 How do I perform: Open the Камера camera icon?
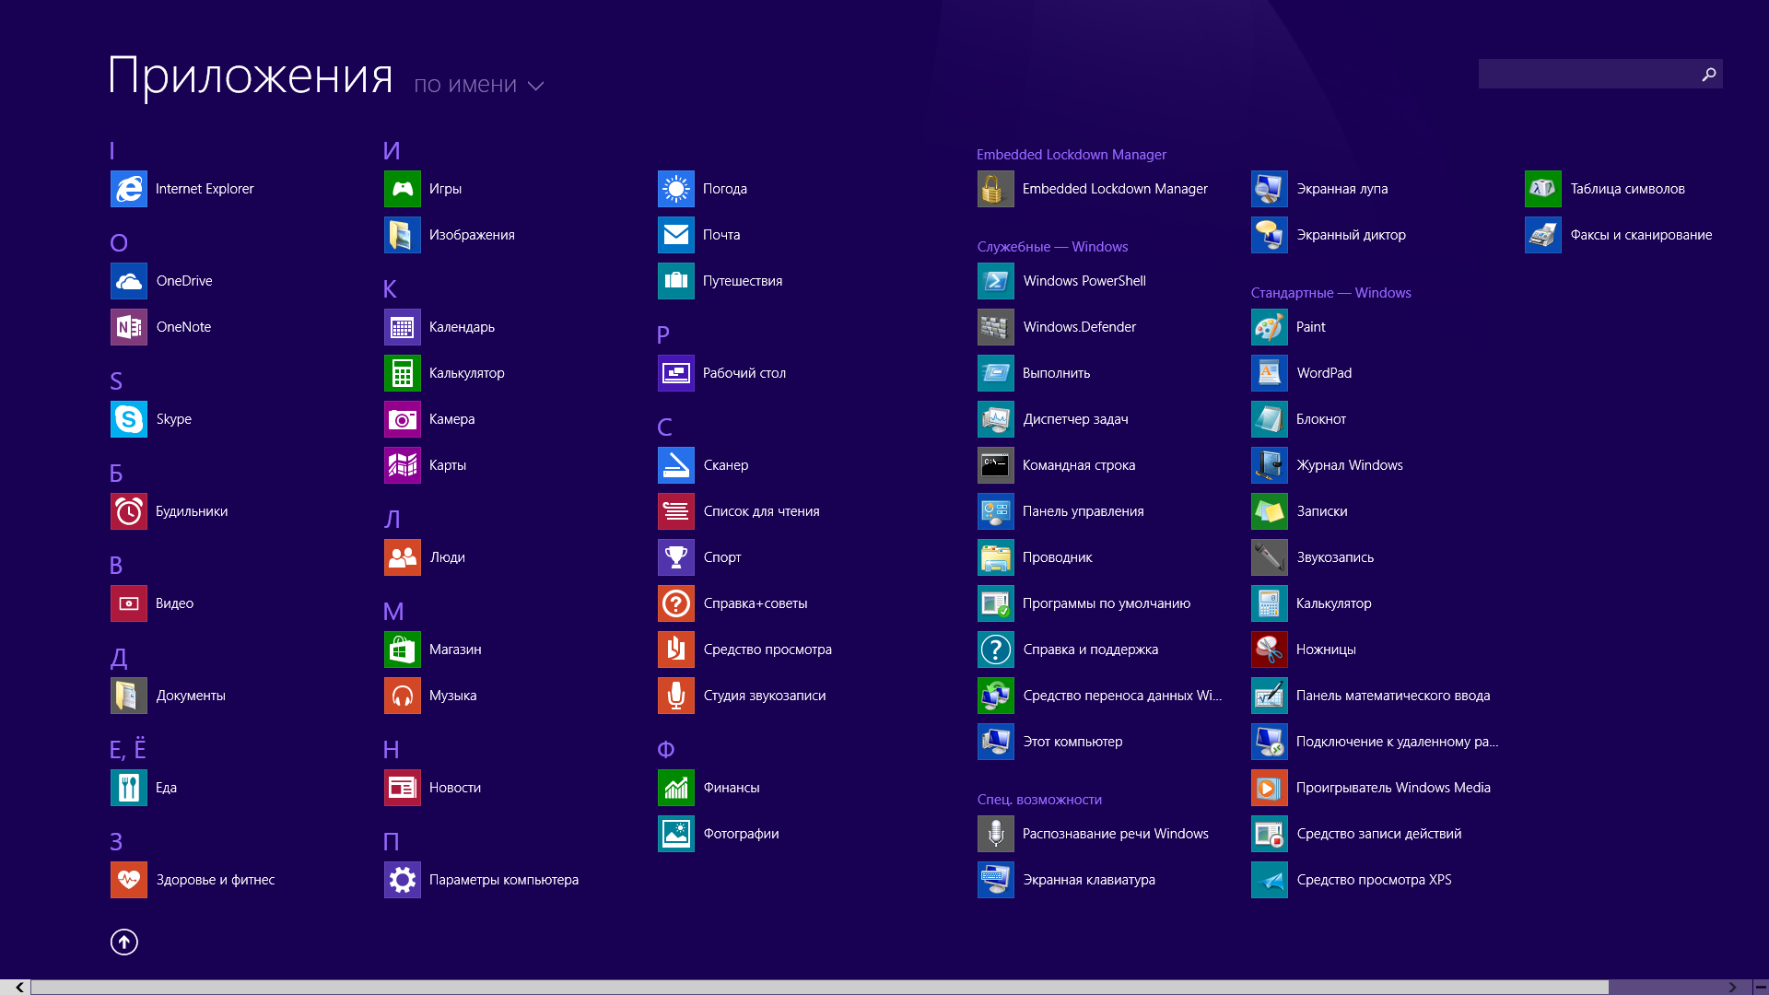403,419
